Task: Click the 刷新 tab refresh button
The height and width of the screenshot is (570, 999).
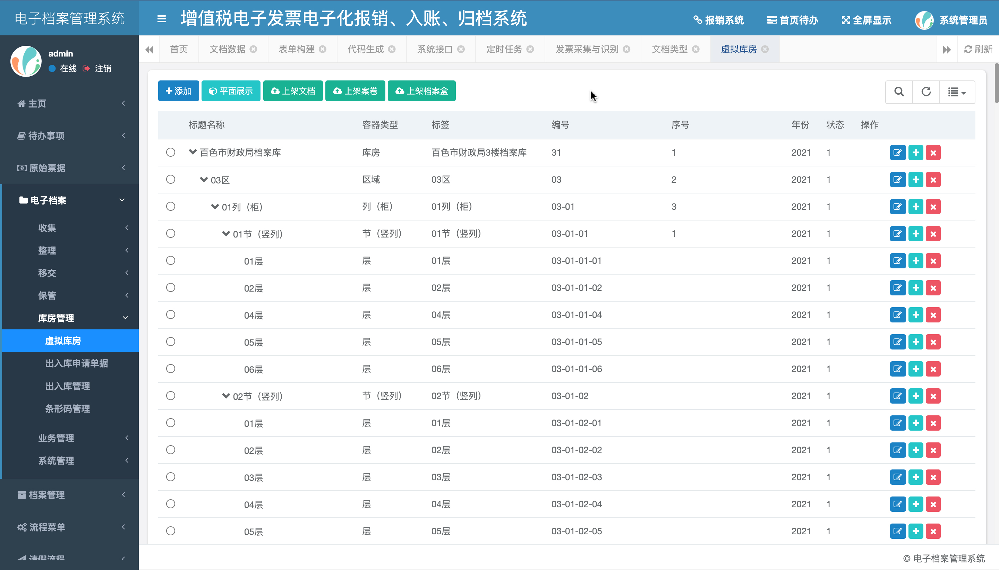Action: [x=978, y=49]
